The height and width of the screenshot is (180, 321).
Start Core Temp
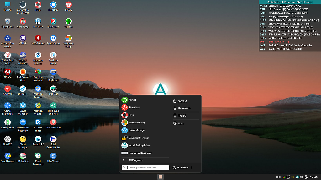[23, 23]
